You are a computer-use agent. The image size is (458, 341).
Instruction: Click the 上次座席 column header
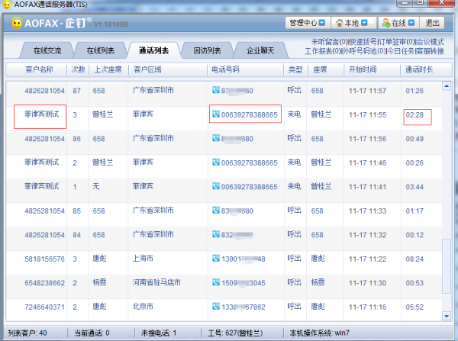[x=108, y=69]
